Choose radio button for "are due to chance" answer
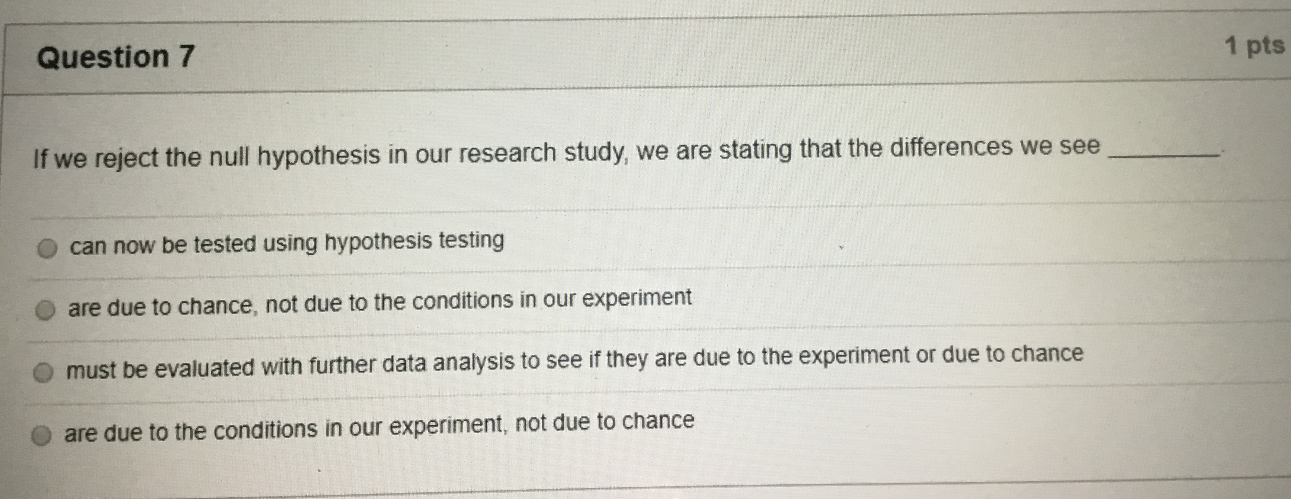 point(46,311)
